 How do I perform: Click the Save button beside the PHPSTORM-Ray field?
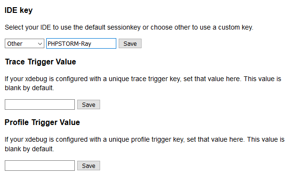pyautogui.click(x=130, y=43)
